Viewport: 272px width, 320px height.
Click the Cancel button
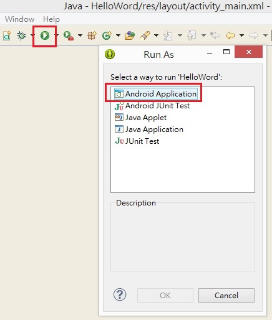pyautogui.click(x=226, y=295)
